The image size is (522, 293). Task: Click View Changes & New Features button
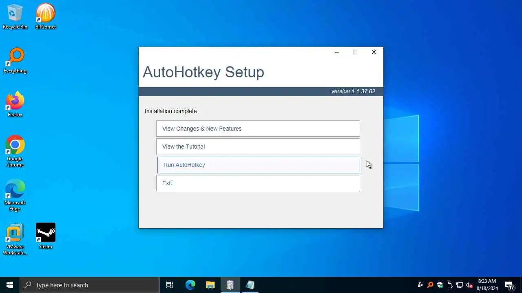pos(258,129)
